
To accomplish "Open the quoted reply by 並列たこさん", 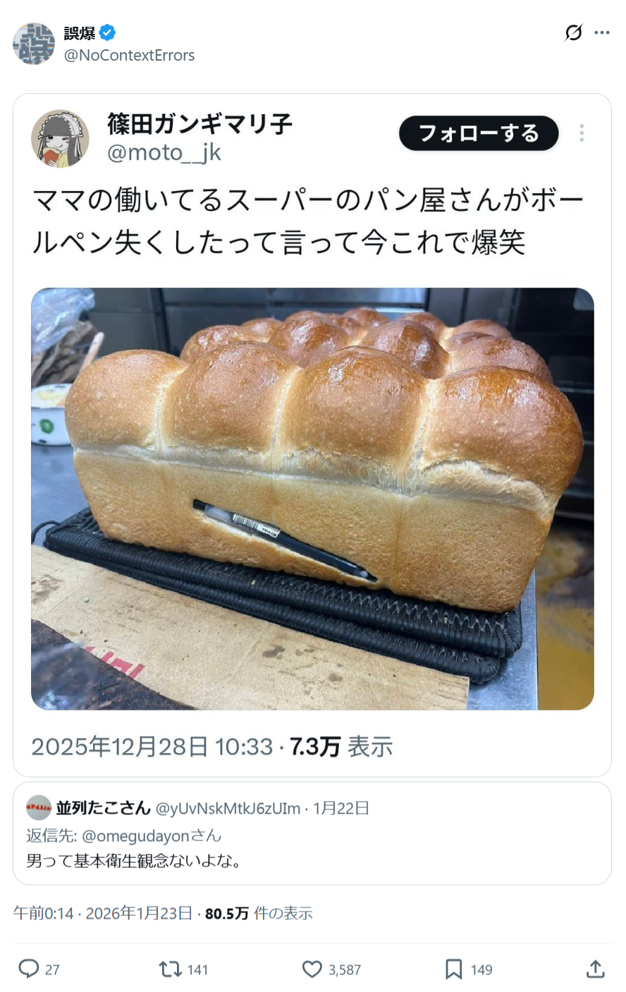I will tap(312, 833).
